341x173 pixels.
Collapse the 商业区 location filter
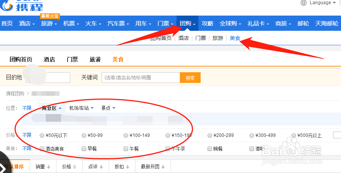(52, 108)
